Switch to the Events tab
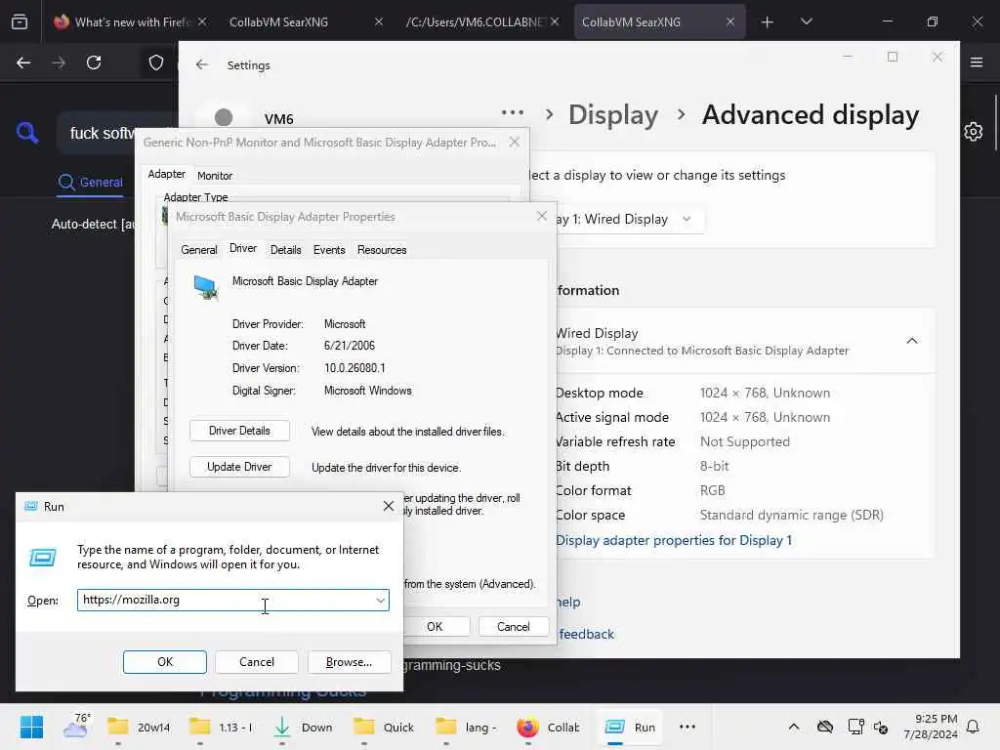The image size is (1000, 750). (x=329, y=250)
